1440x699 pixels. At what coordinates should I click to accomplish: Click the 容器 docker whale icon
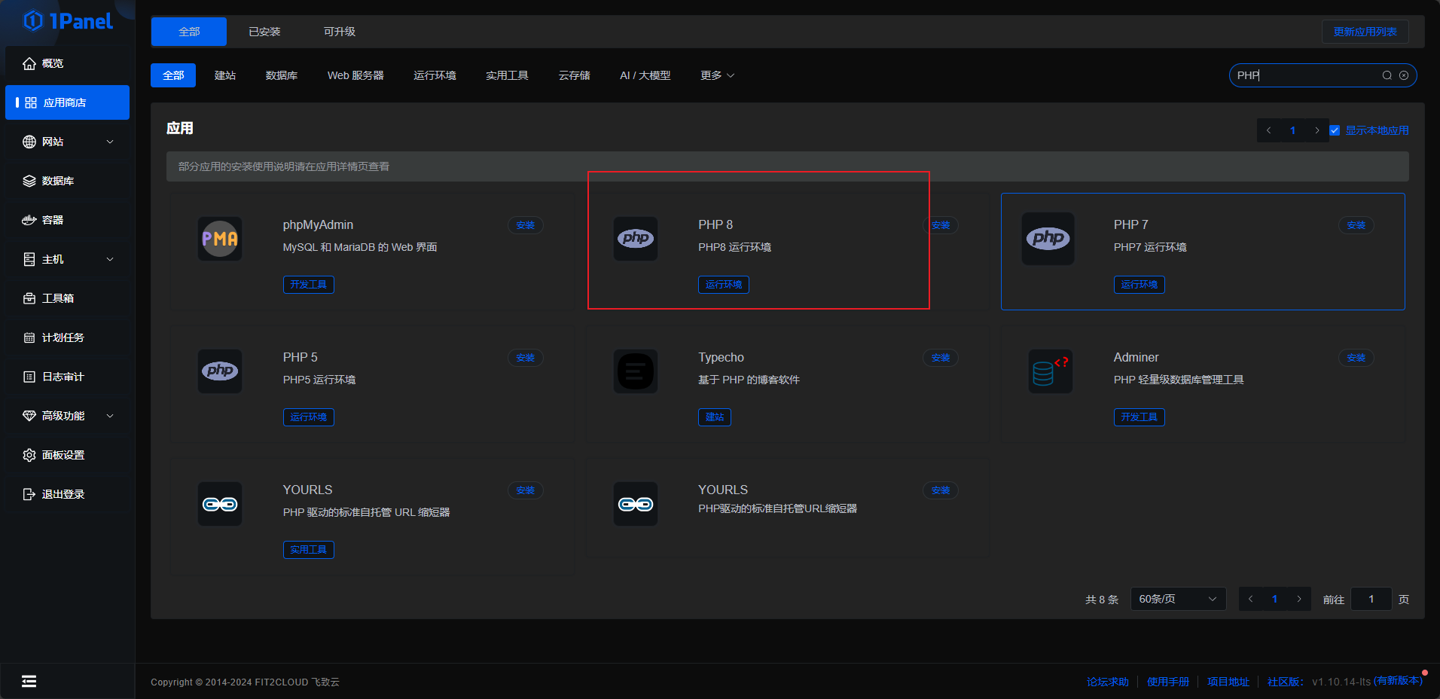(x=29, y=220)
